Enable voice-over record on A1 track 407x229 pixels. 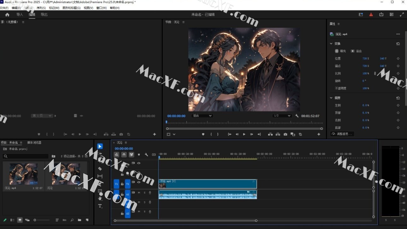(x=150, y=193)
